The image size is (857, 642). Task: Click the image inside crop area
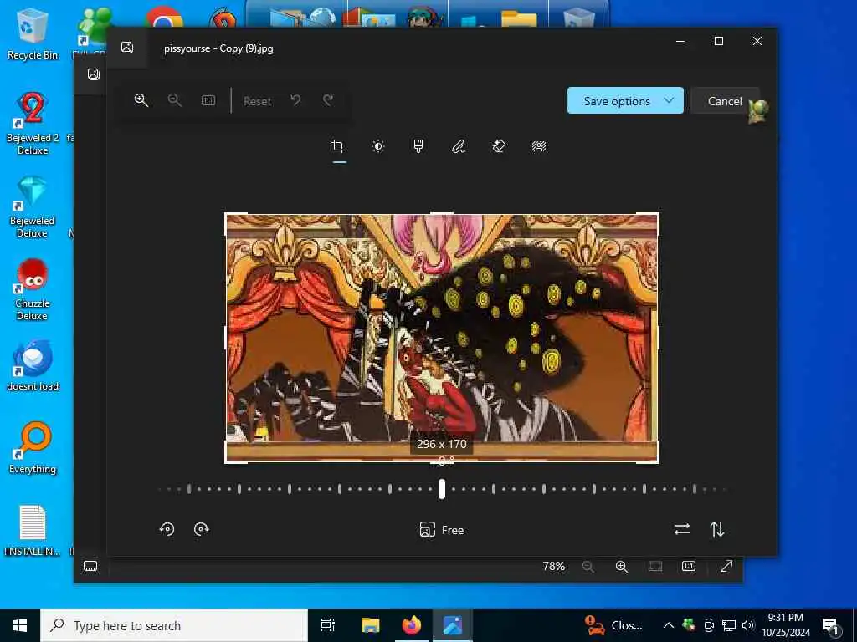442,338
